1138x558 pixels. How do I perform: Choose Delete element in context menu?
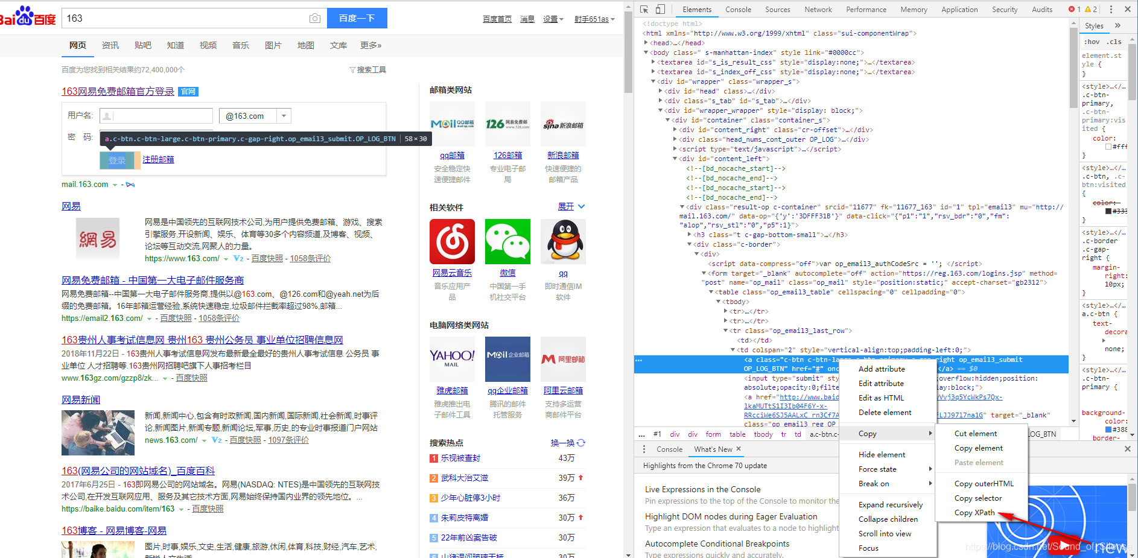coord(885,413)
